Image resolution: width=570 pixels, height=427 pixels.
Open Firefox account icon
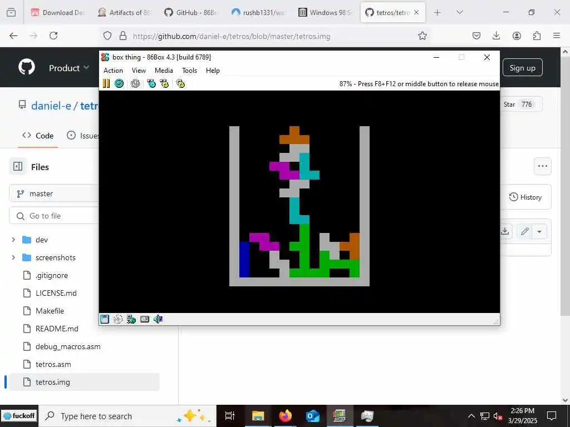517,36
